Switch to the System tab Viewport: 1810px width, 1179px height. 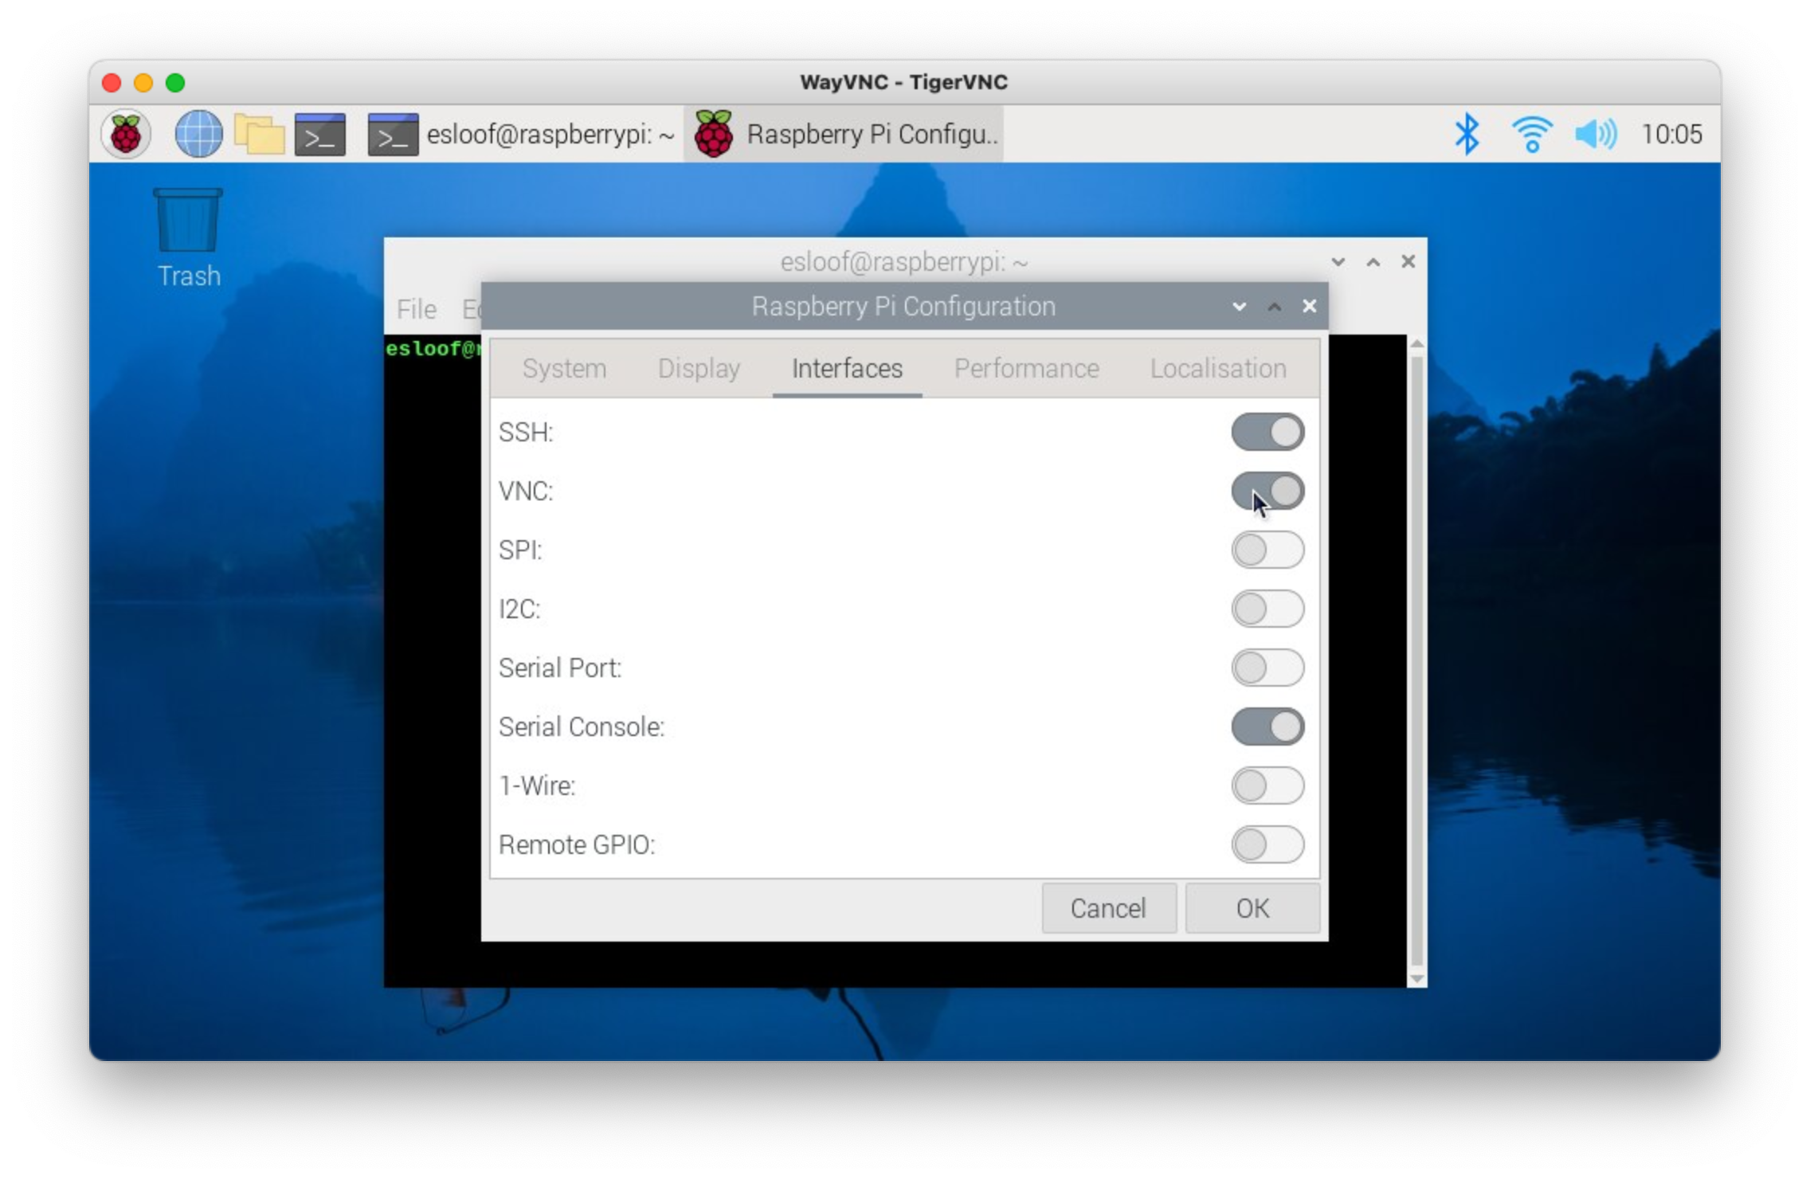[564, 368]
